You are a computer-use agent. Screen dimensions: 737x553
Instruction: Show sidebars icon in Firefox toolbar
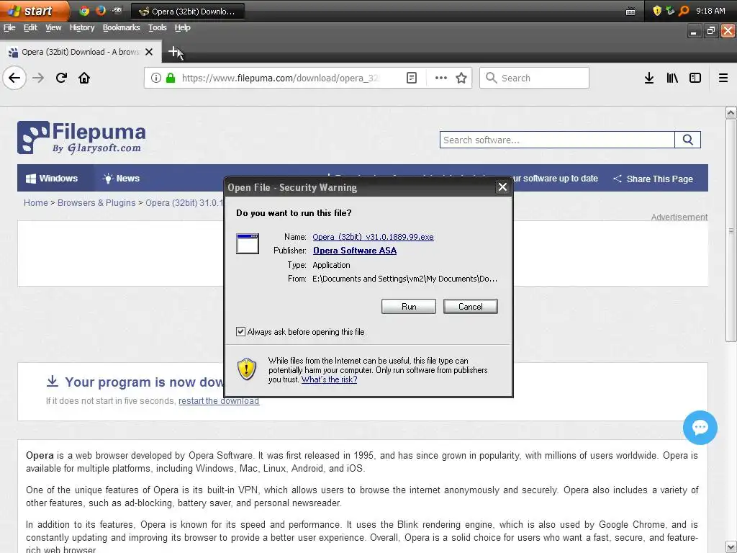(695, 78)
